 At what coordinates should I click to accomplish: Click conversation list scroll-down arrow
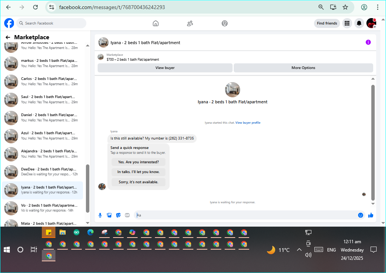coord(87,223)
